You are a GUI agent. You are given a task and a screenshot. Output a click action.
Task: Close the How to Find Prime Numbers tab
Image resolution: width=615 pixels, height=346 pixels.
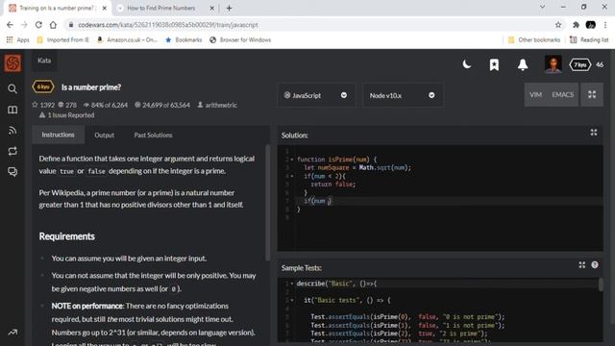click(211, 8)
